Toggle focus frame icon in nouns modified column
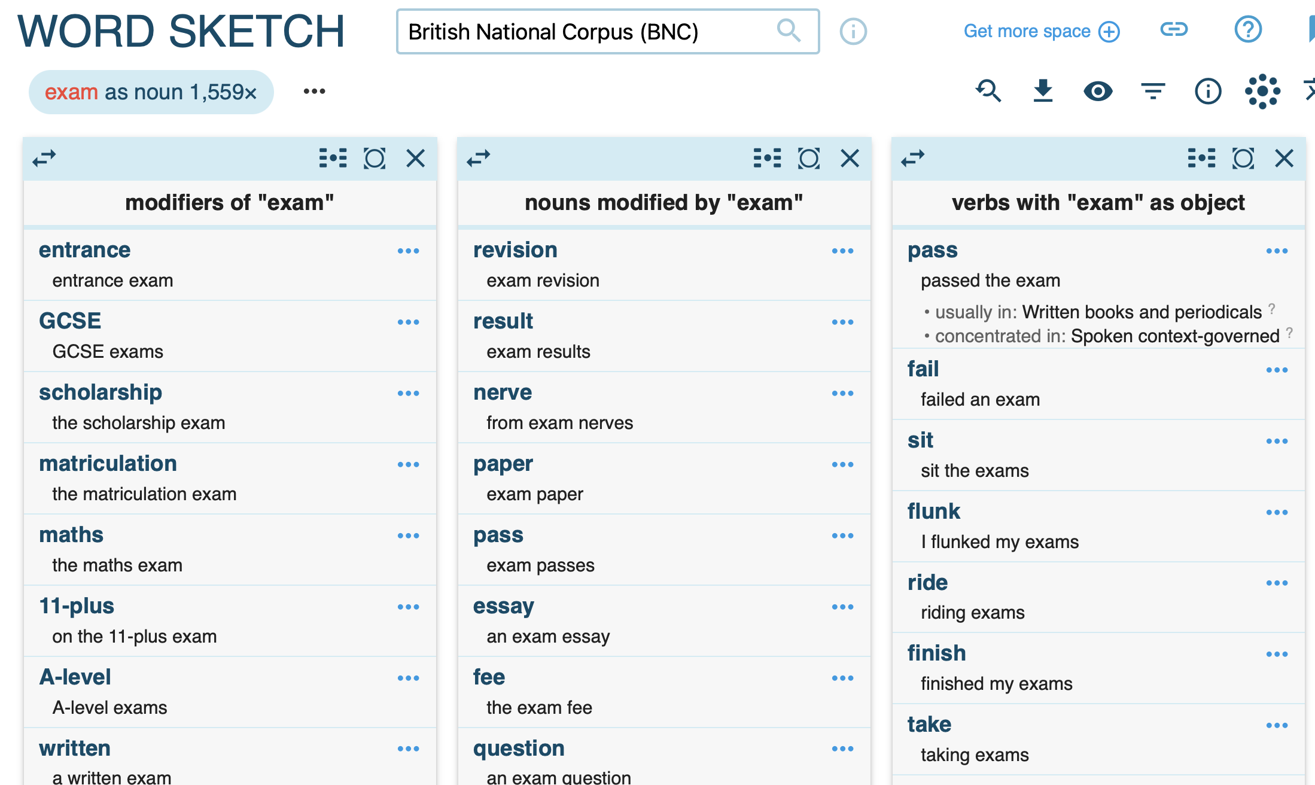1315x785 pixels. (x=809, y=159)
